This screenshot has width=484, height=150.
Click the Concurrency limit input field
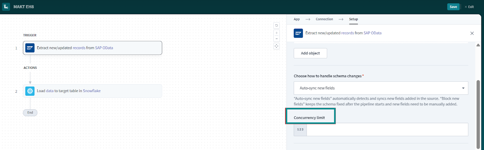coord(387,129)
